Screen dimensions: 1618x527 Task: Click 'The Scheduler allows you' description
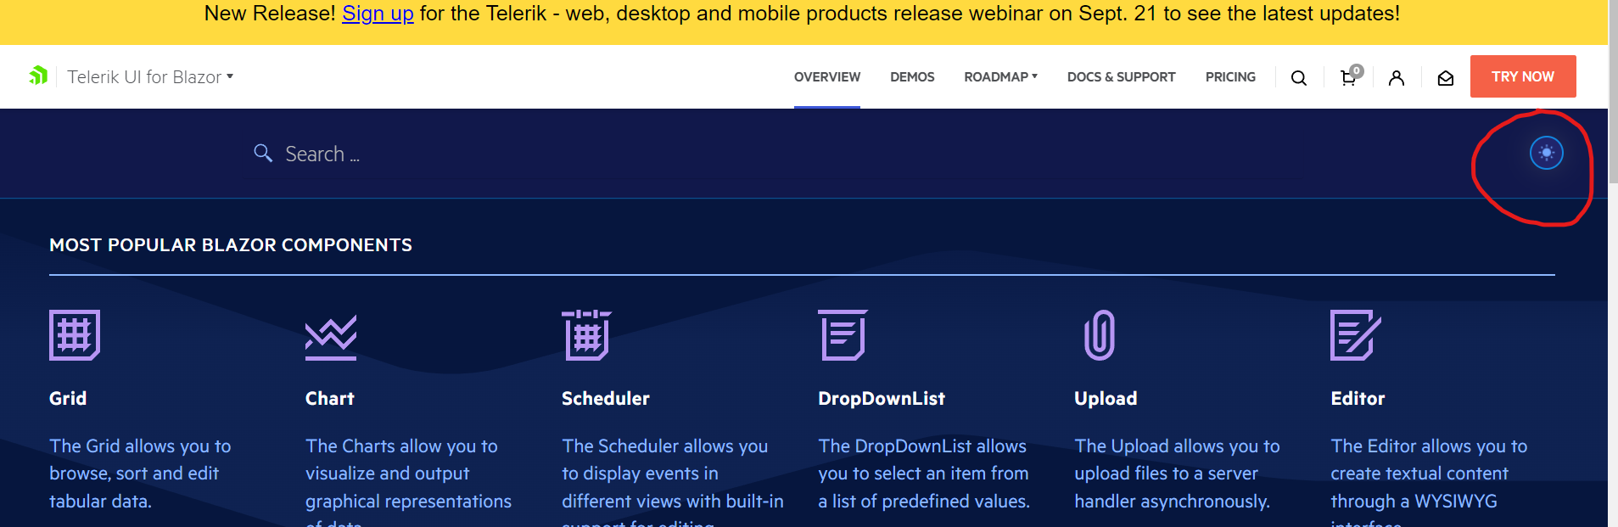point(673,484)
